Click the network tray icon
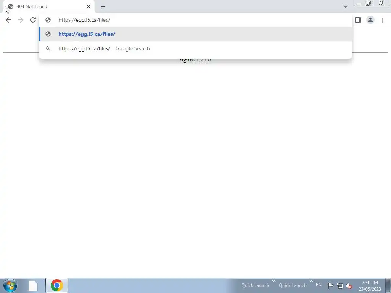 (339, 286)
